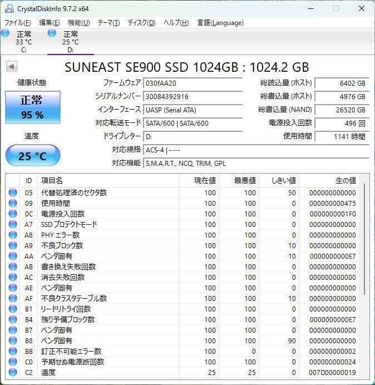Click the CrystalDiskInfo app icon in title bar
The image size is (375, 385).
tap(9, 8)
